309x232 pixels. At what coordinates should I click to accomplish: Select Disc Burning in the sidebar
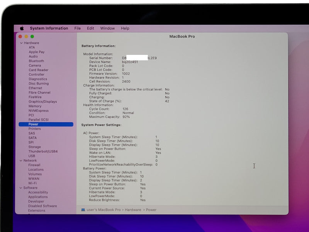pyautogui.click(x=39, y=84)
